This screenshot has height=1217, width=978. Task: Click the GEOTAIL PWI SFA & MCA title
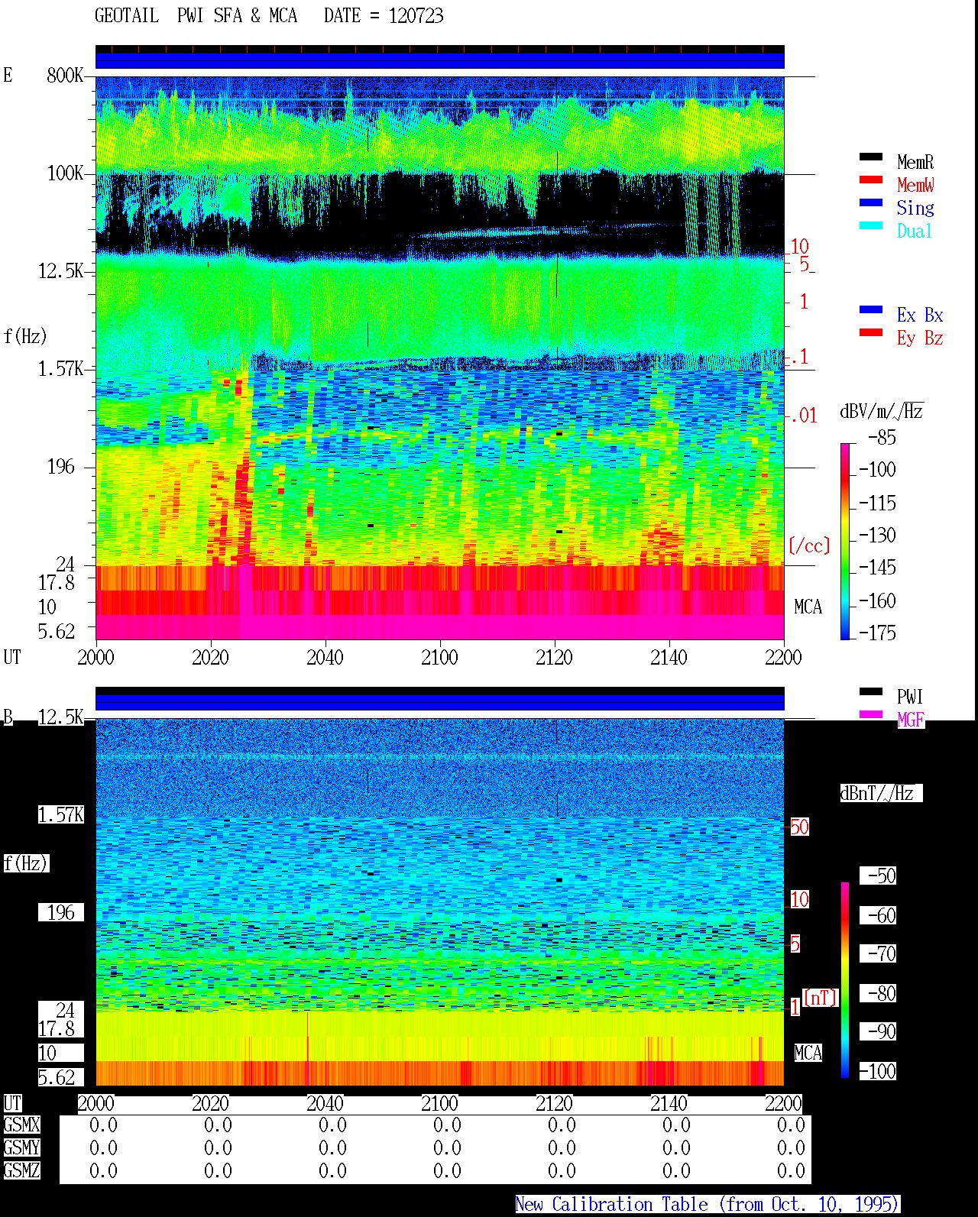[269, 16]
